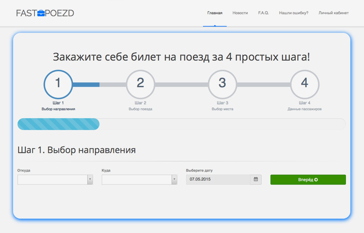Screen dimensions: 364x233
Task: Expand the Откуда dropdown arrow
Action: 90,180
